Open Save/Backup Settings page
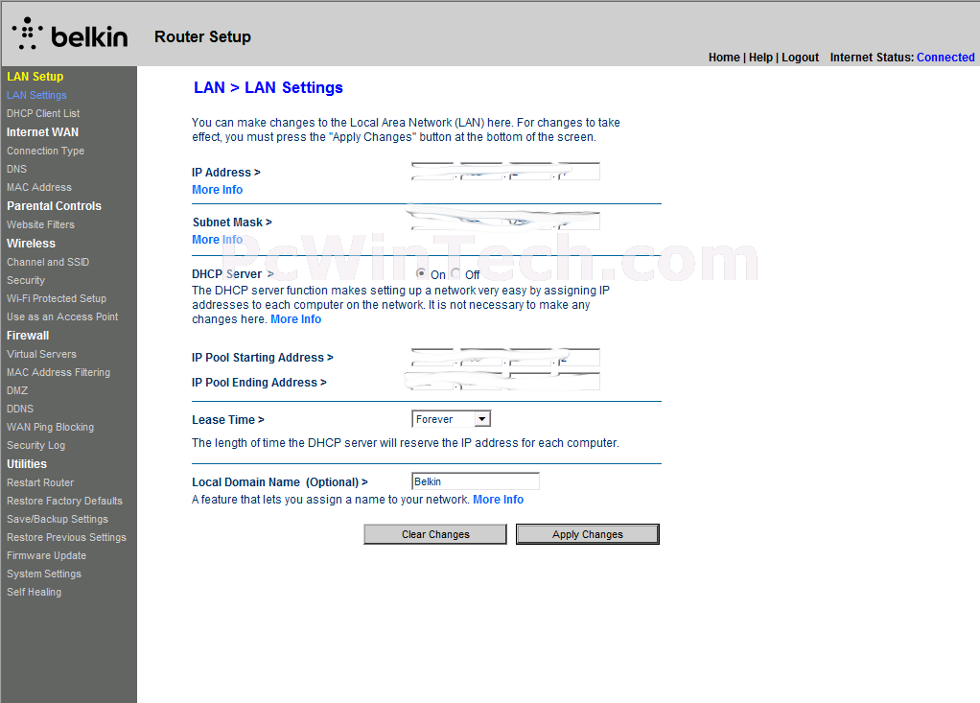 (x=57, y=519)
